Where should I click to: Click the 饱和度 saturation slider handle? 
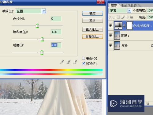[42, 39]
